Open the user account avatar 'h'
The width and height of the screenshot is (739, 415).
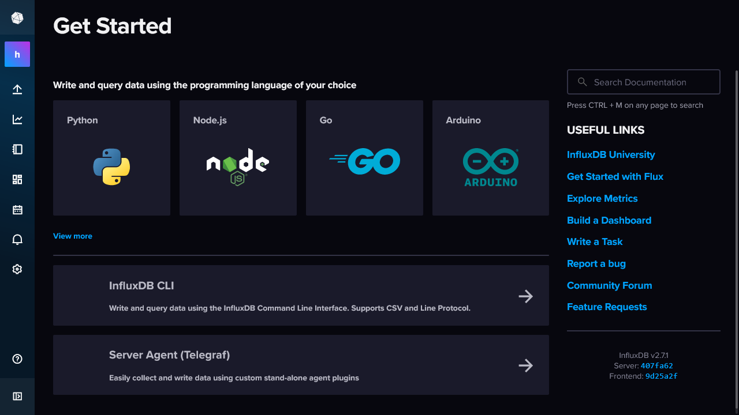click(17, 54)
